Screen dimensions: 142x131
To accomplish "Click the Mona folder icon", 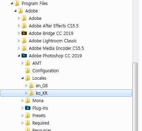I will (27, 100).
